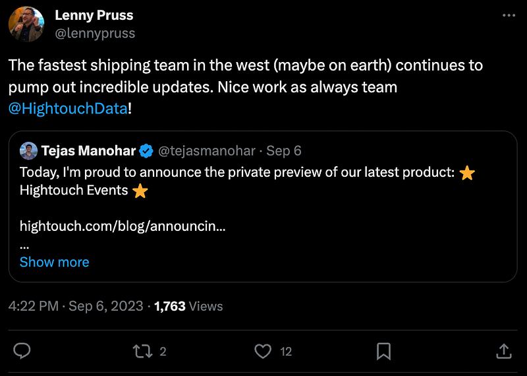
Task: Open the hightouch.com/blog link
Action: (123, 226)
